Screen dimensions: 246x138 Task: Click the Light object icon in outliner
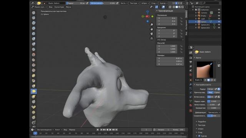point(199,19)
